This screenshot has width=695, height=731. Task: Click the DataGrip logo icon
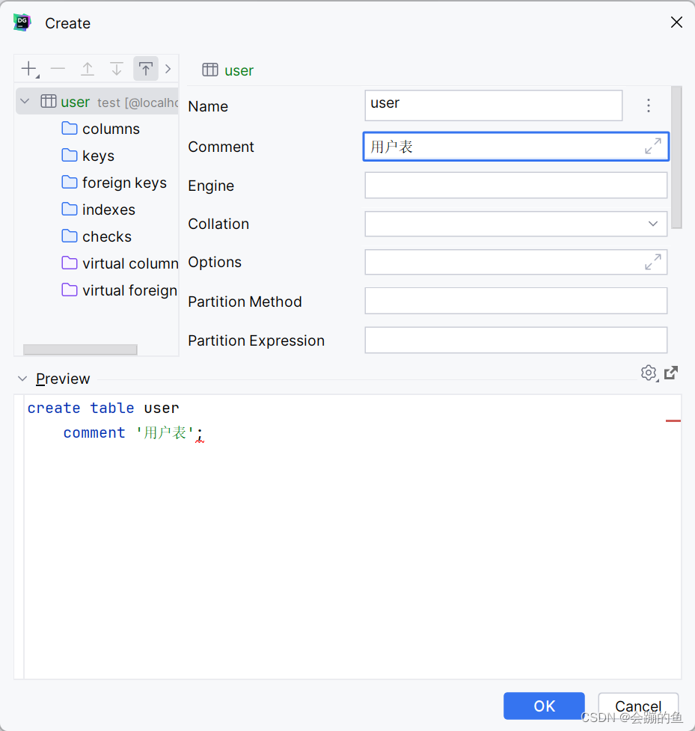point(22,22)
